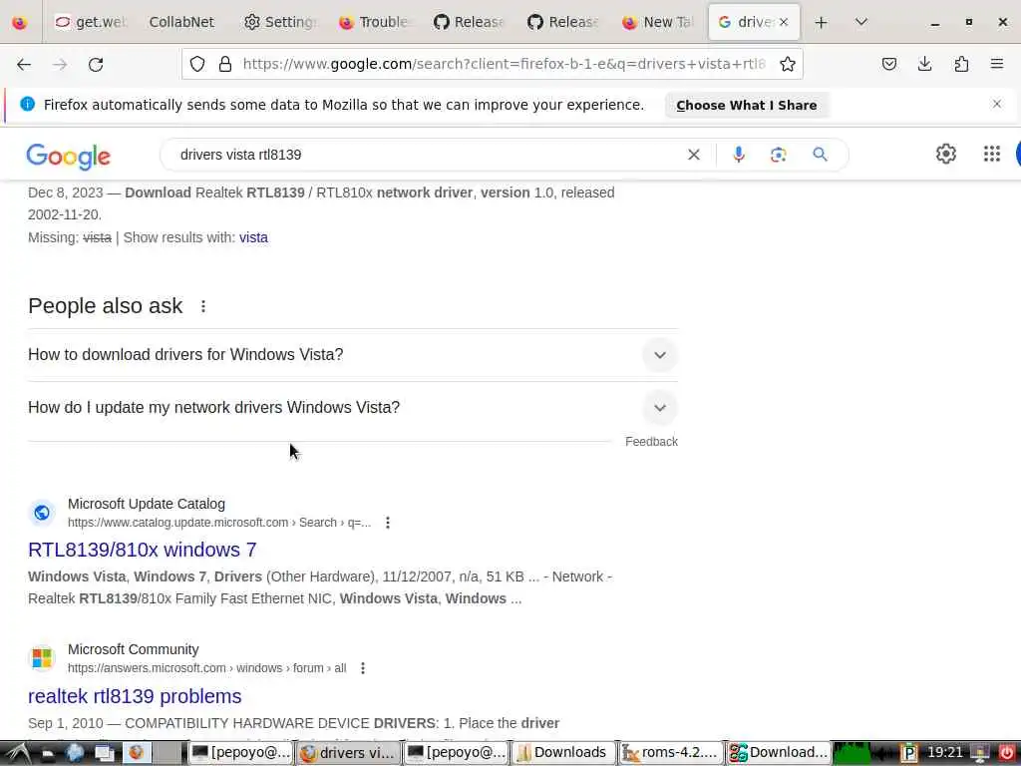This screenshot has height=766, width=1021.
Task: Switch to the get.web tab
Action: (91, 22)
